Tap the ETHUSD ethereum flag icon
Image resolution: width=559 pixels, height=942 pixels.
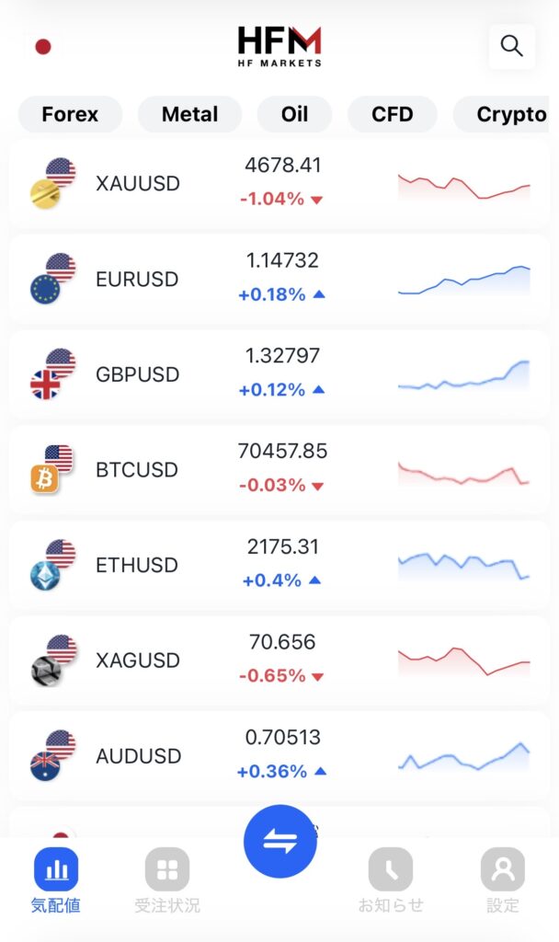[51, 565]
